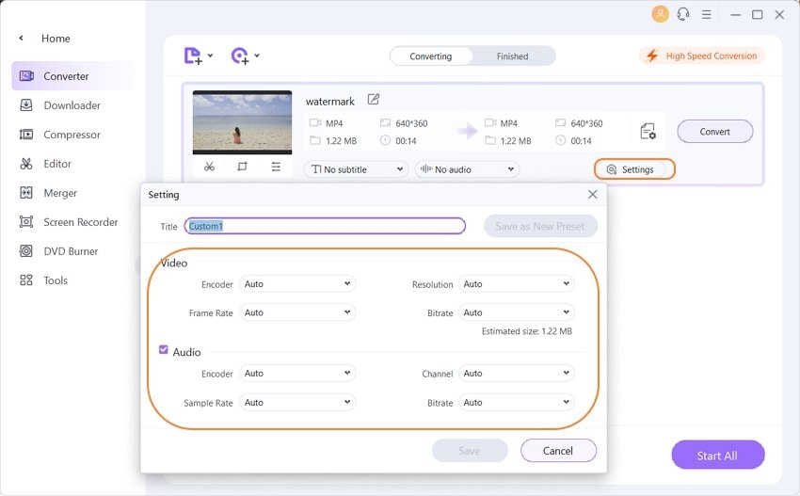
Task: Click the crop icon under thumbnail
Action: [x=242, y=167]
